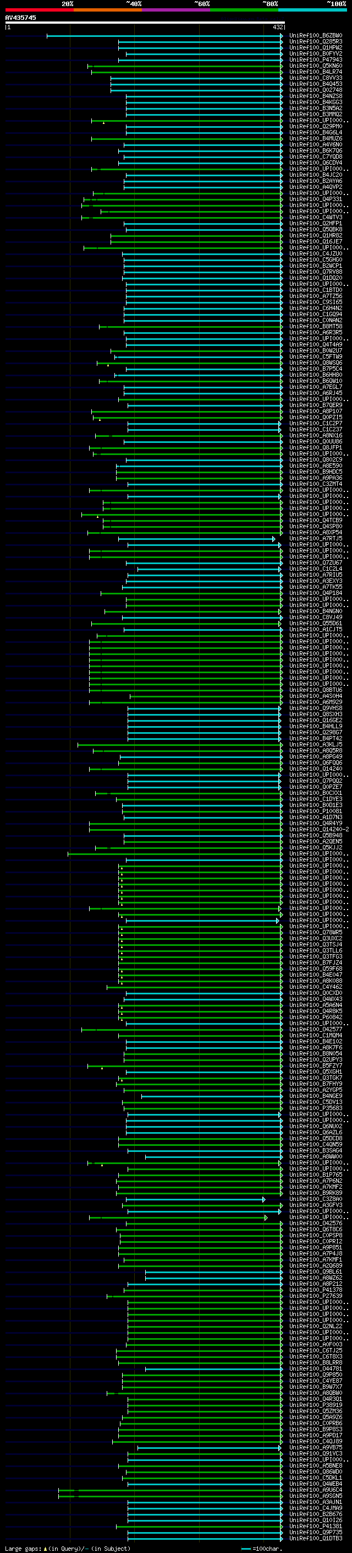Click hit label UniRef100_C1BTD0
This screenshot has height=1553, width=352.
[x=316, y=290]
